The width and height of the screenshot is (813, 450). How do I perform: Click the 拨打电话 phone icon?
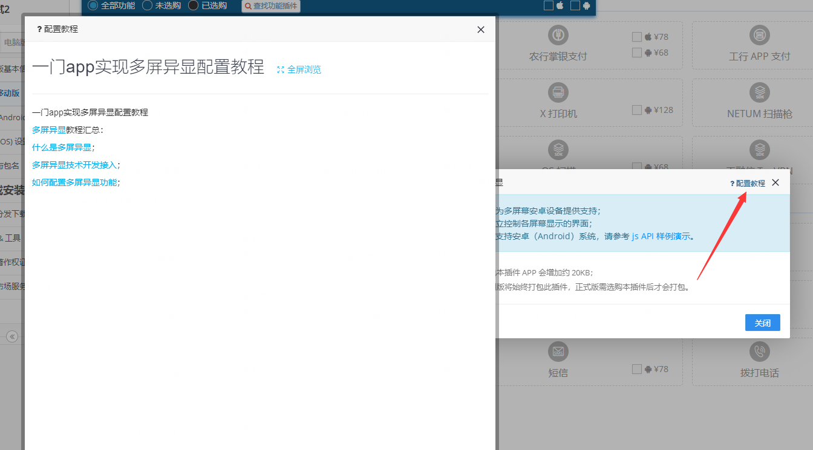click(760, 351)
